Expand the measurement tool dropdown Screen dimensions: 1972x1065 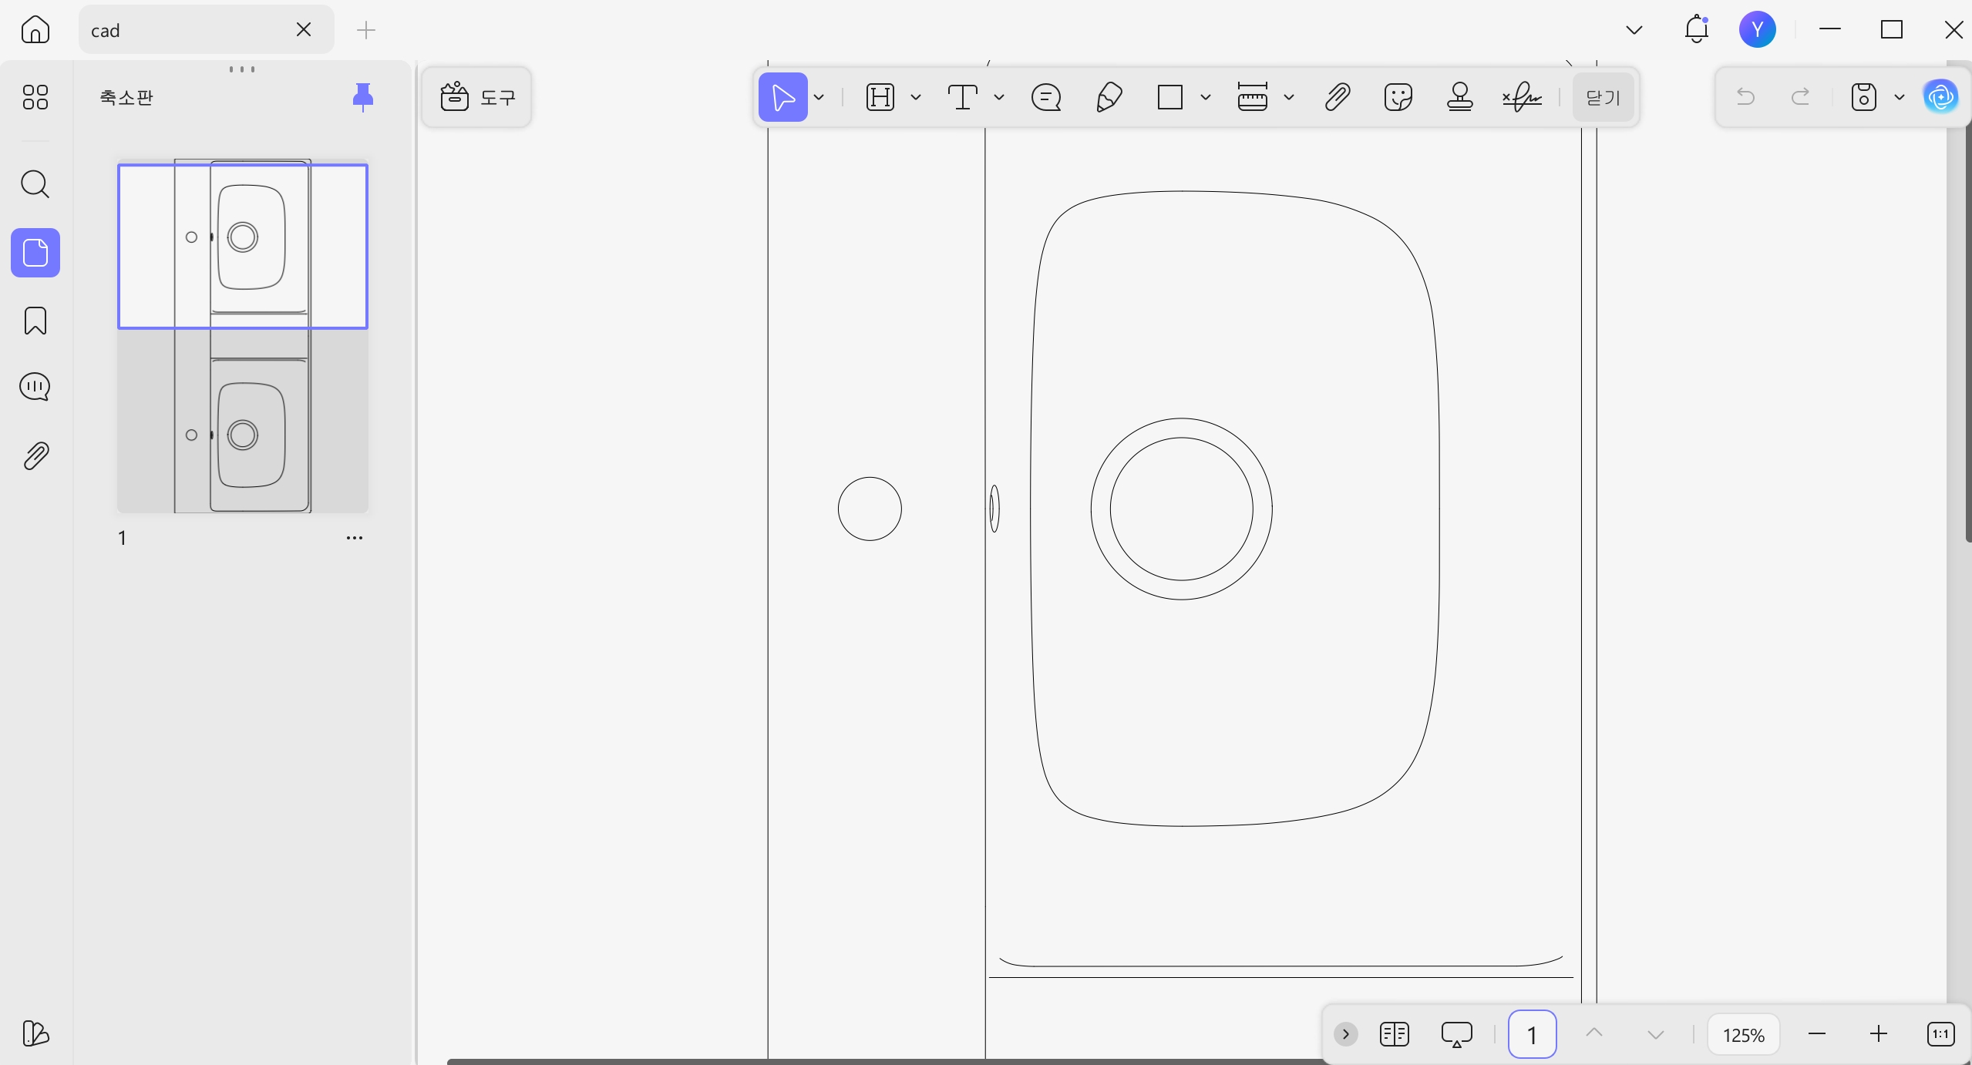pos(1289,97)
